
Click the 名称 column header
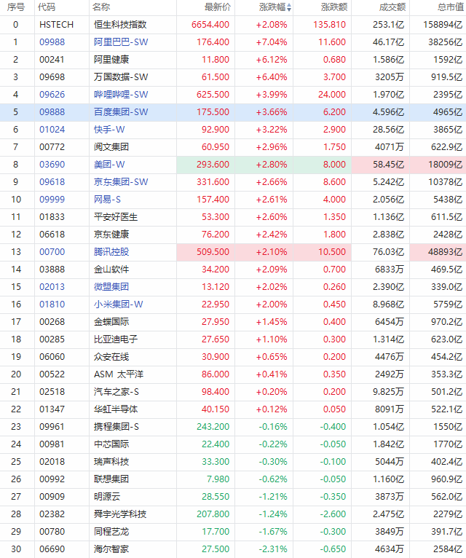point(101,7)
